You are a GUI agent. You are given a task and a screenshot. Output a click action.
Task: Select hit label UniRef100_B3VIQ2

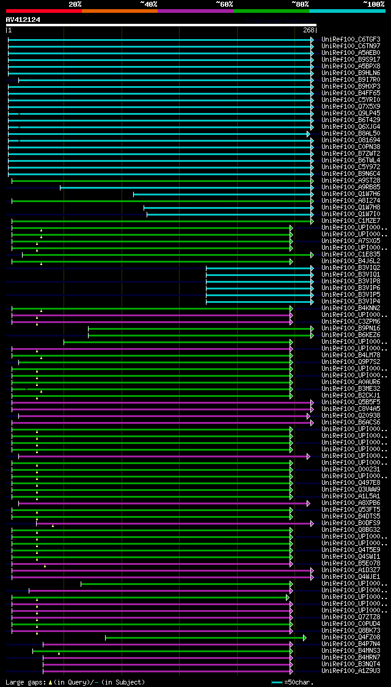coord(351,267)
